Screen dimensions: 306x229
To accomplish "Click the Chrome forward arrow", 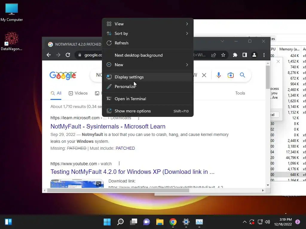I will click(x=58, y=55).
